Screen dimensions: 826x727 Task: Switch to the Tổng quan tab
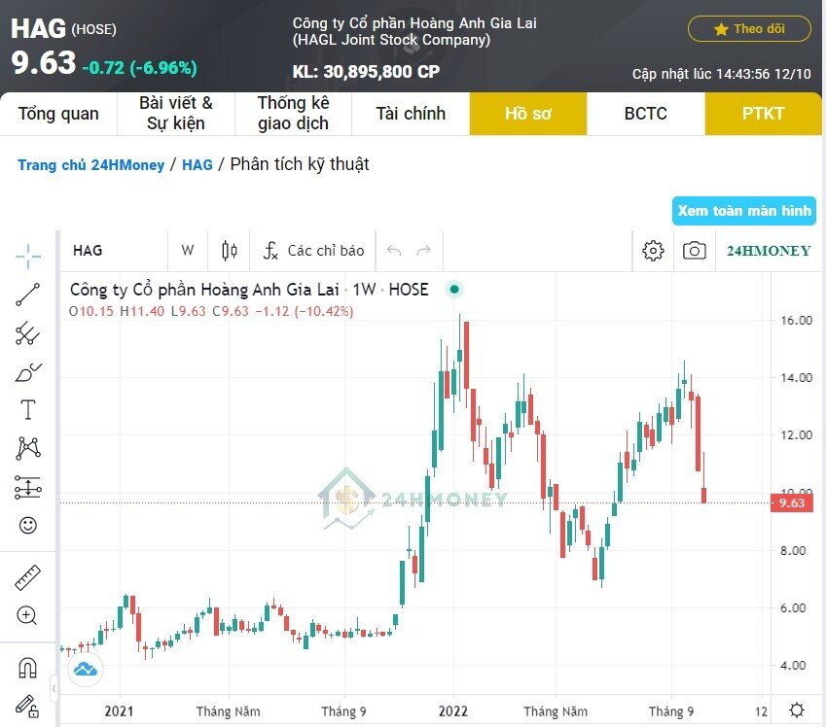point(58,114)
